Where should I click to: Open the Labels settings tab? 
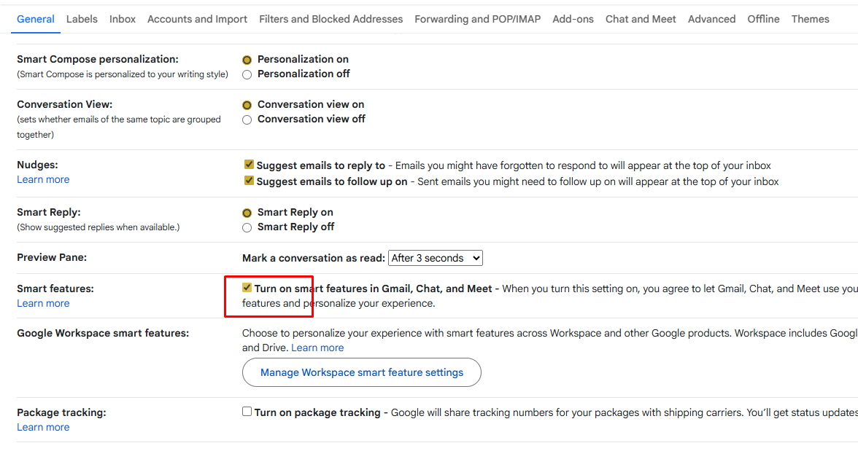tap(82, 19)
